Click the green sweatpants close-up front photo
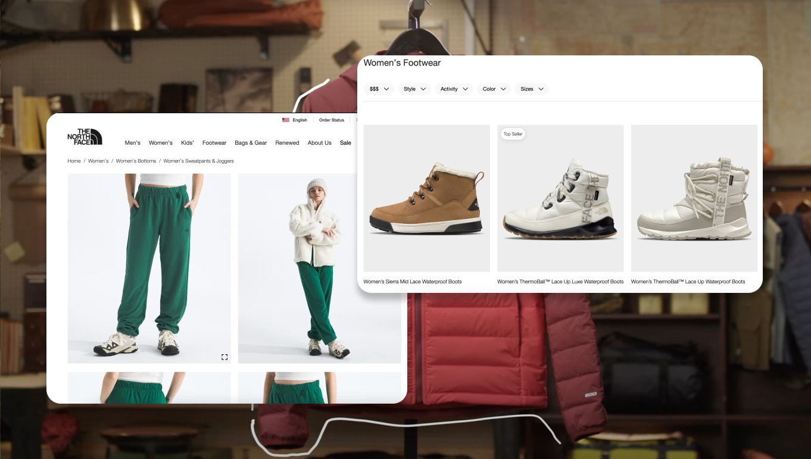This screenshot has width=811, height=459. tap(149, 268)
